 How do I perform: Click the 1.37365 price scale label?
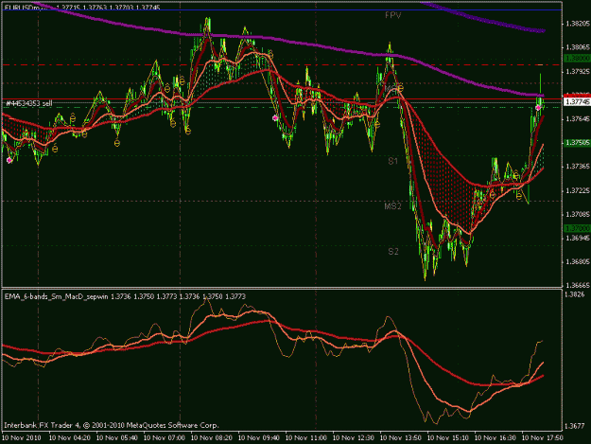pyautogui.click(x=577, y=167)
